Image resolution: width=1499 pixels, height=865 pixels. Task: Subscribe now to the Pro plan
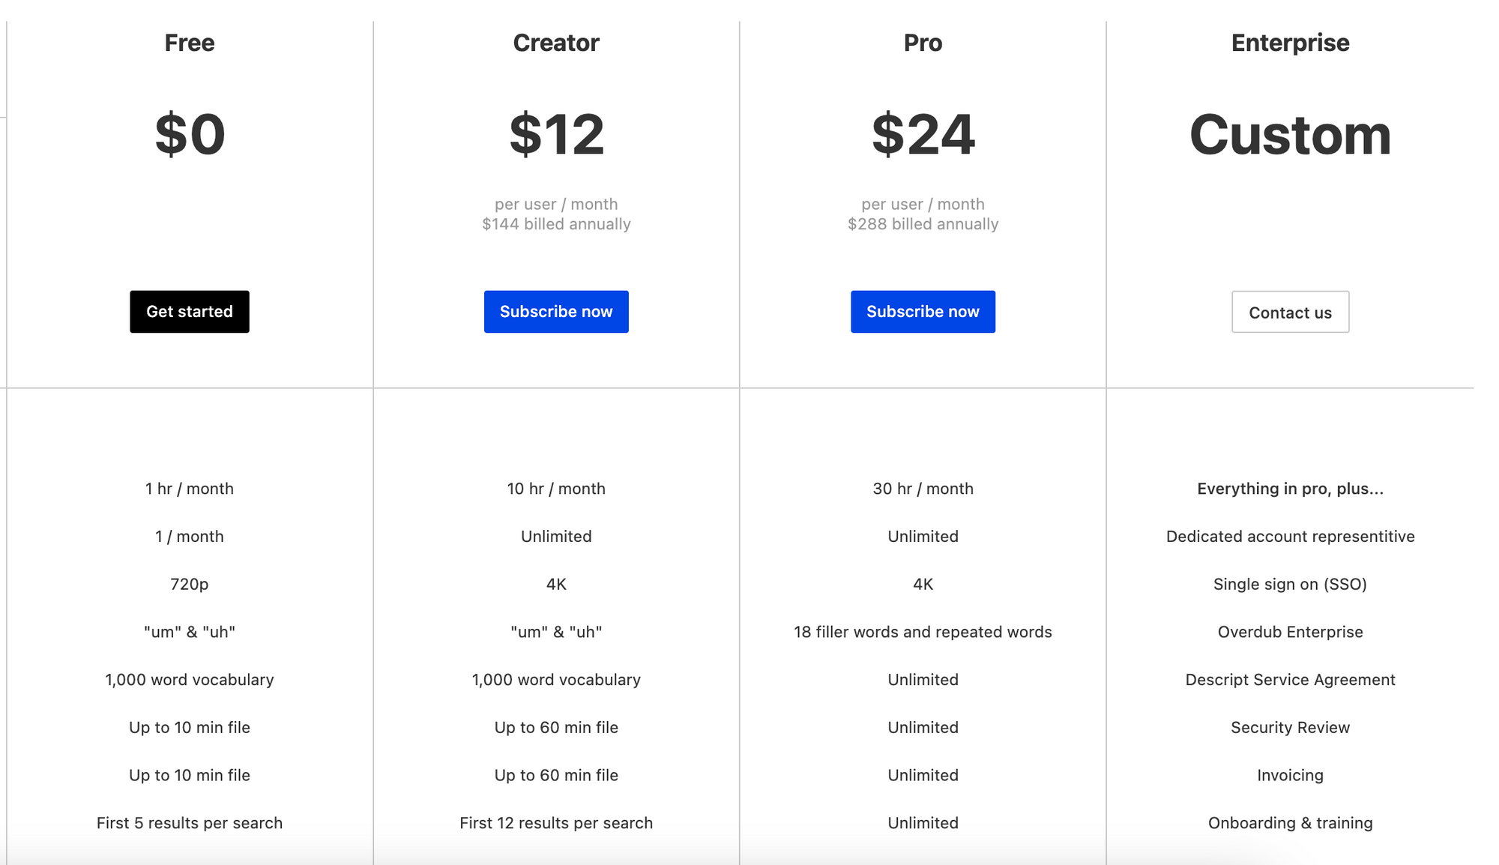pos(923,312)
